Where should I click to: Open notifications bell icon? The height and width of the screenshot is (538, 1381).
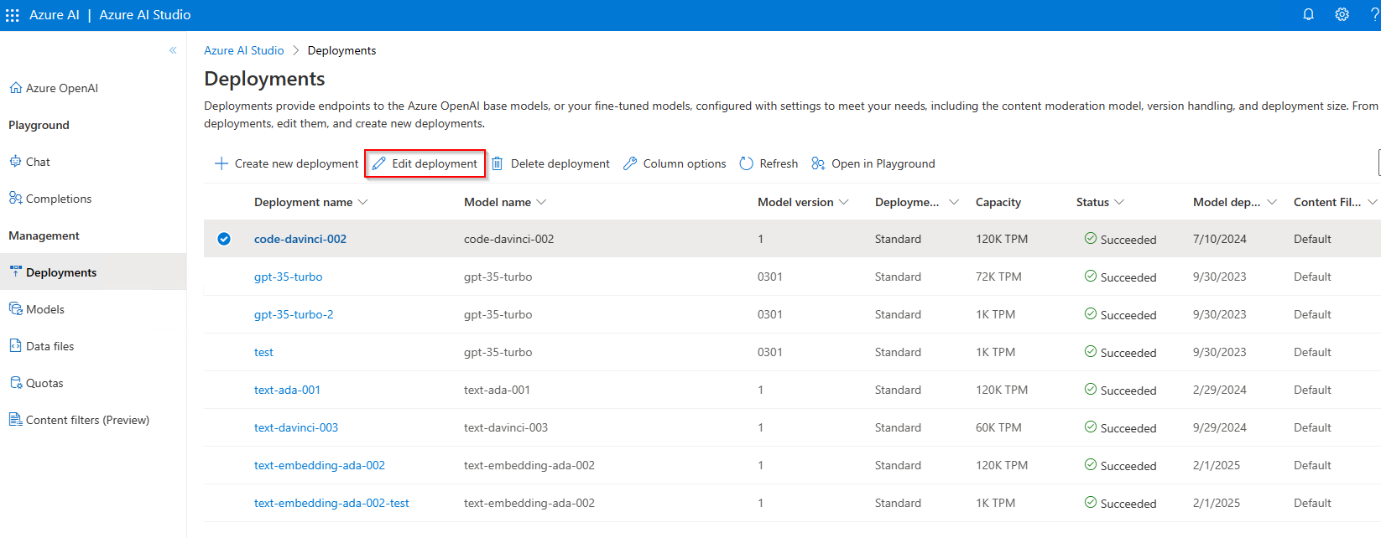(x=1308, y=14)
